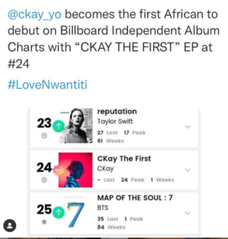This screenshot has width=228, height=239.
Task: Select the reputation album title
Action: coord(117,111)
